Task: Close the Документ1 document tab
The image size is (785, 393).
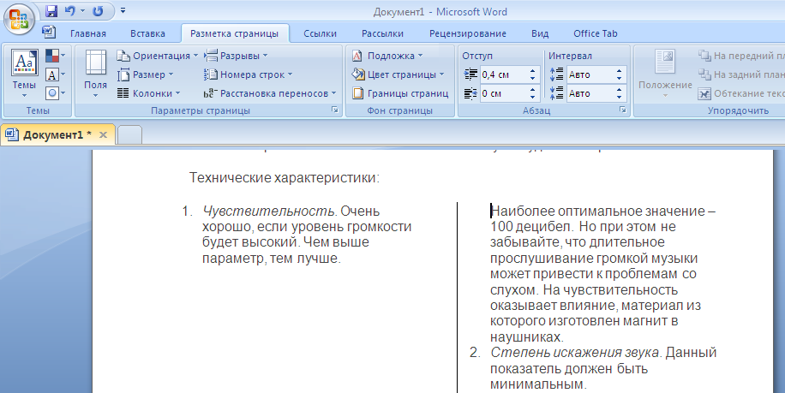Action: click(103, 135)
